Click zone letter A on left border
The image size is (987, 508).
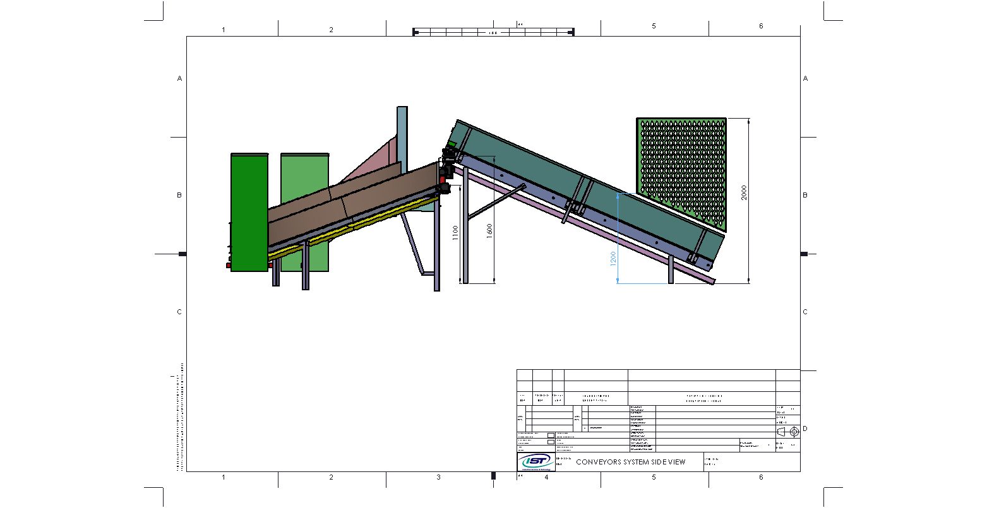click(x=179, y=79)
